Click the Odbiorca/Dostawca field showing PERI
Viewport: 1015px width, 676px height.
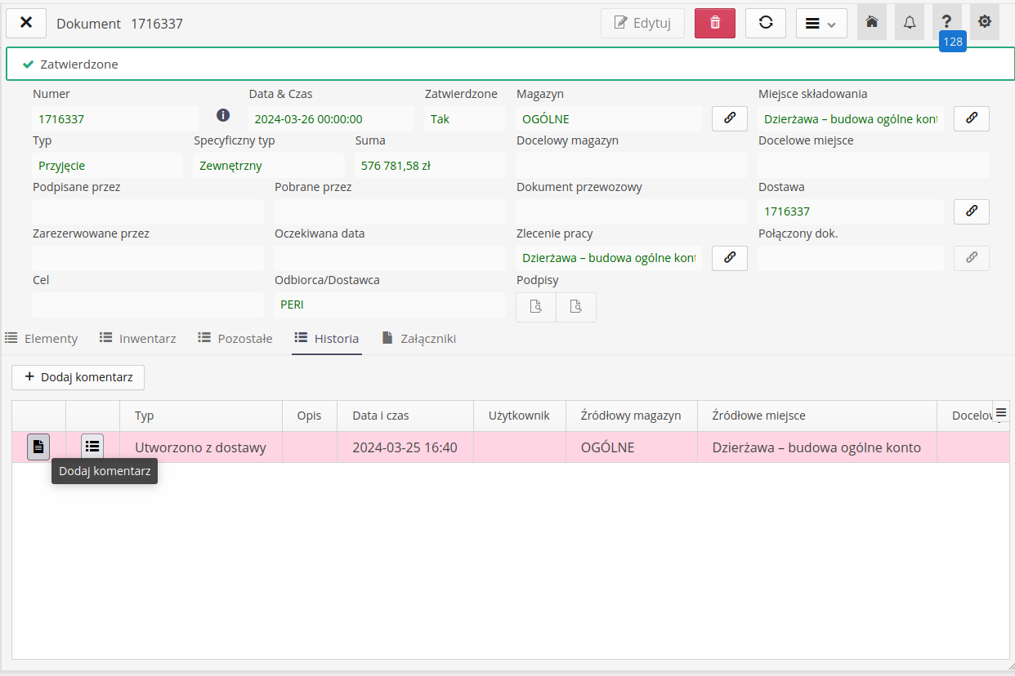pyautogui.click(x=389, y=305)
